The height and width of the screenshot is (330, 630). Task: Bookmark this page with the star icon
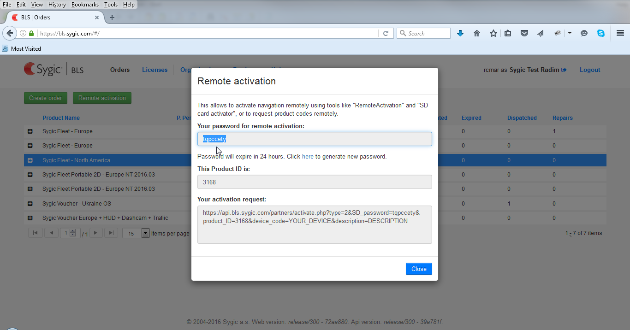click(493, 33)
